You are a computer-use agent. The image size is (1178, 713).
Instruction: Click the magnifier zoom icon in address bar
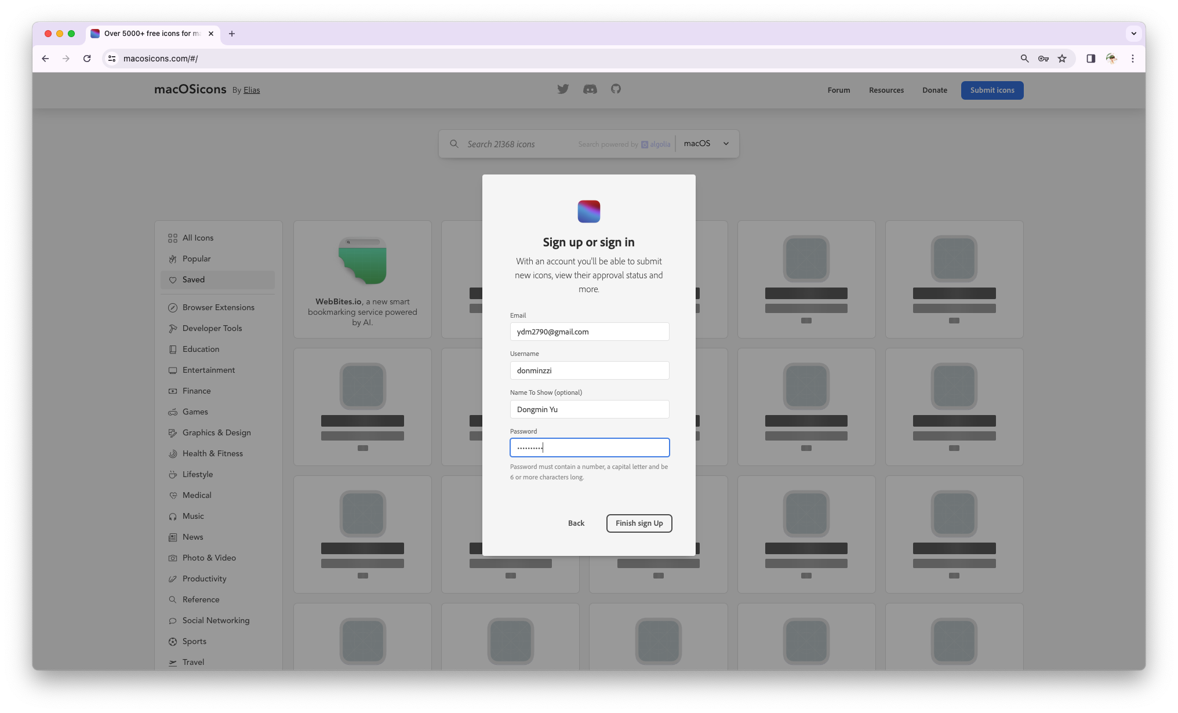(1024, 59)
